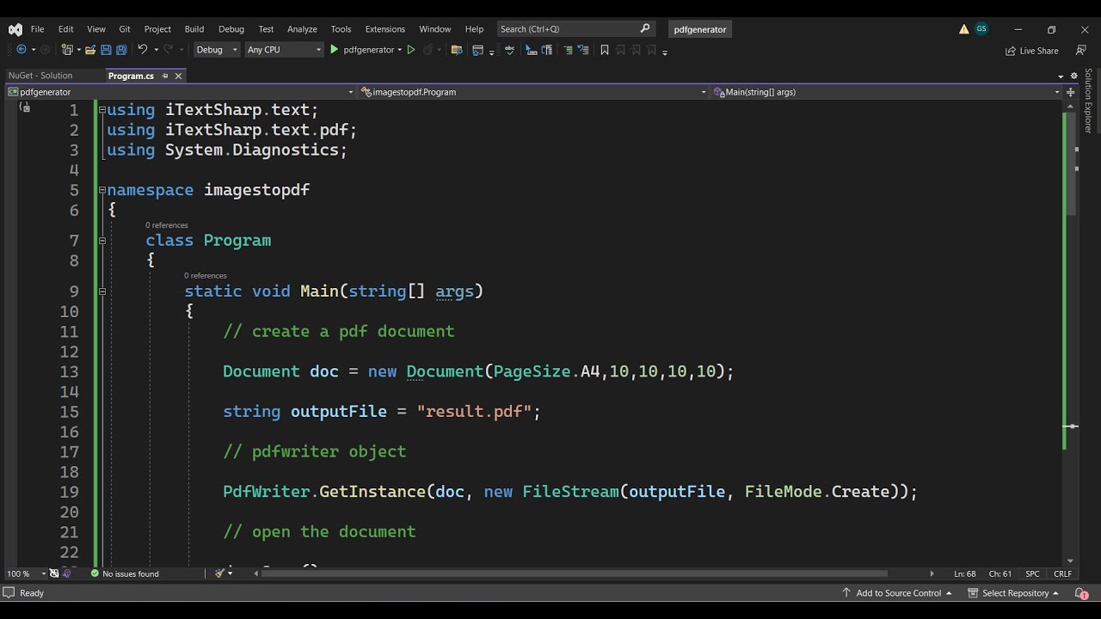The height and width of the screenshot is (619, 1101).
Task: Open the editor settings gear icon
Action: (x=1073, y=76)
